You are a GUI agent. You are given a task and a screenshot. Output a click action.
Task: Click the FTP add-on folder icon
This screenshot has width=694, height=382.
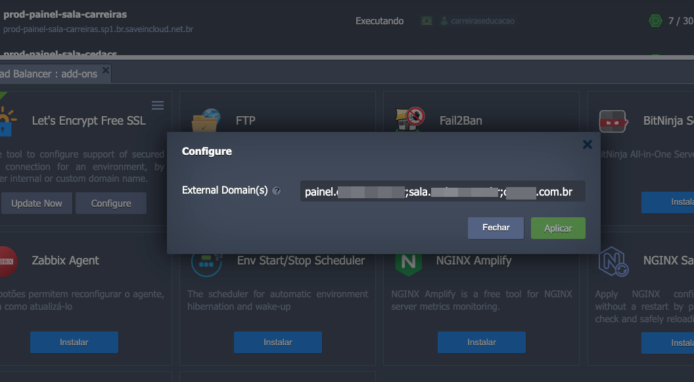(206, 120)
